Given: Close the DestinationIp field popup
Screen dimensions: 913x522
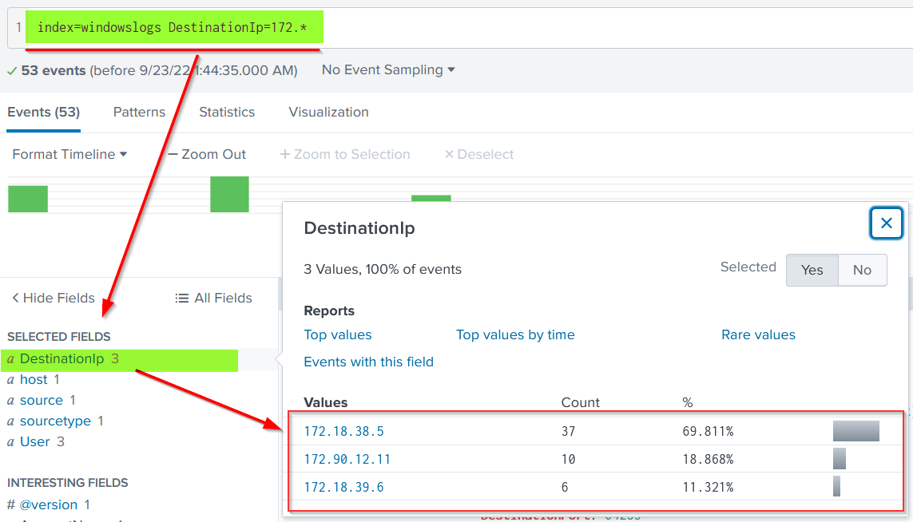Looking at the screenshot, I should pyautogui.click(x=886, y=223).
